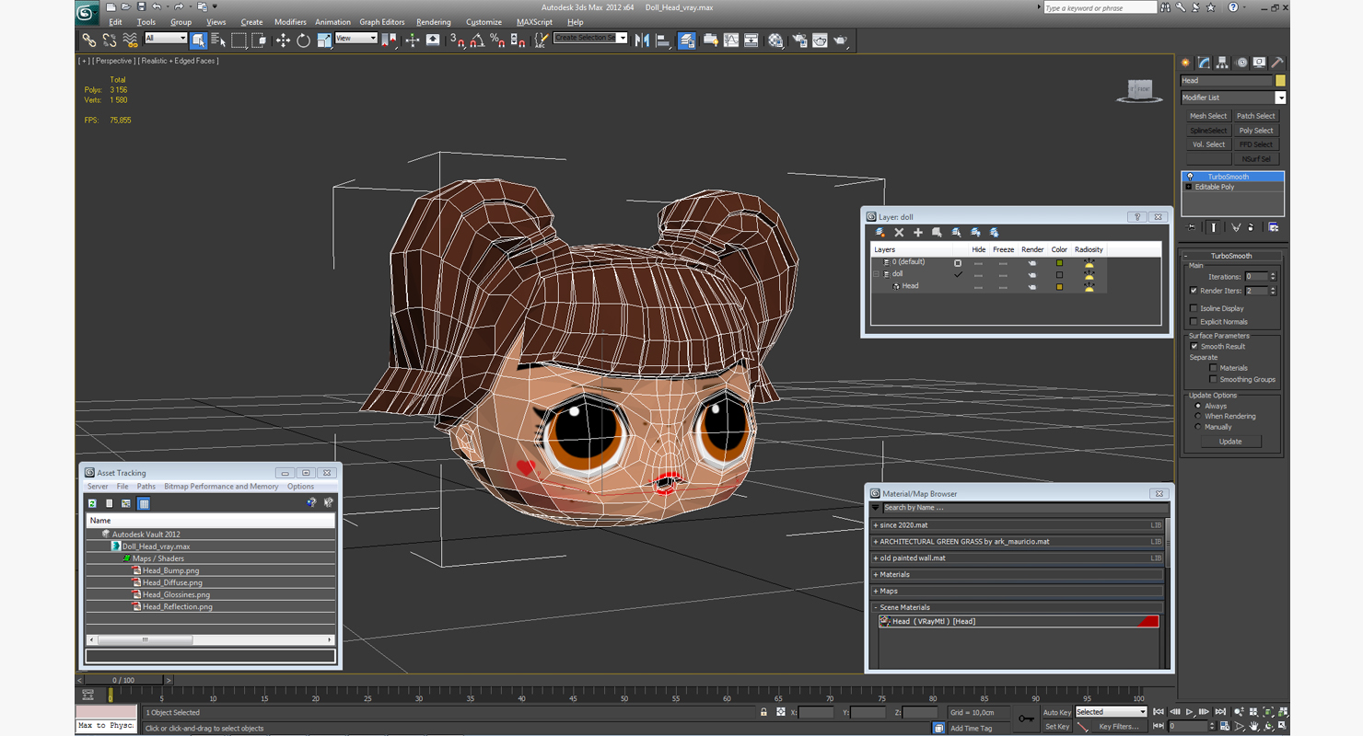Choose the Select and Rotate tool
The height and width of the screenshot is (736, 1363).
pyautogui.click(x=303, y=40)
